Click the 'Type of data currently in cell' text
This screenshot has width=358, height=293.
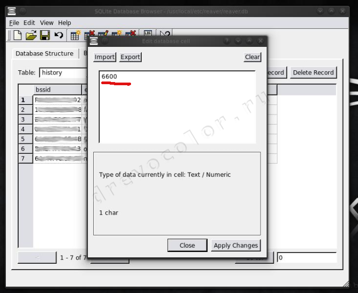click(x=165, y=175)
